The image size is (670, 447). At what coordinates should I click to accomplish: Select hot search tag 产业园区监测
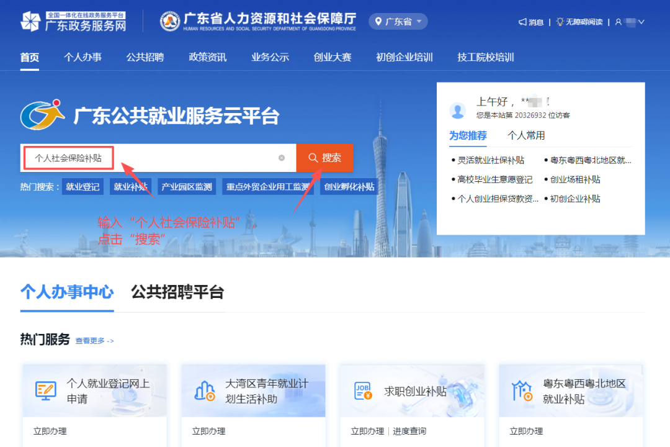click(187, 187)
